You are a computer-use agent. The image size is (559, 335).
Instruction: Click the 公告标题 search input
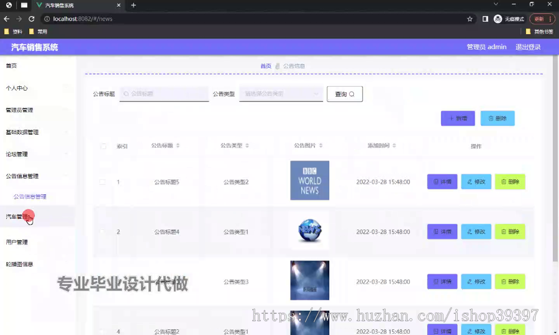pyautogui.click(x=164, y=94)
